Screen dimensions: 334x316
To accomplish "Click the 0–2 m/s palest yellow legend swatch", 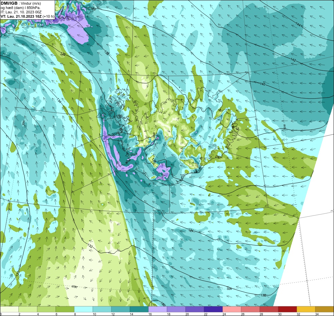I will (x=9, y=309).
